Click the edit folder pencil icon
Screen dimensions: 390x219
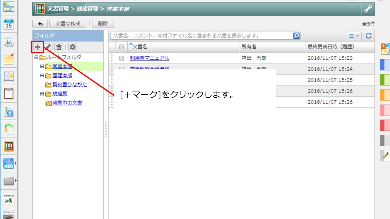(49, 47)
